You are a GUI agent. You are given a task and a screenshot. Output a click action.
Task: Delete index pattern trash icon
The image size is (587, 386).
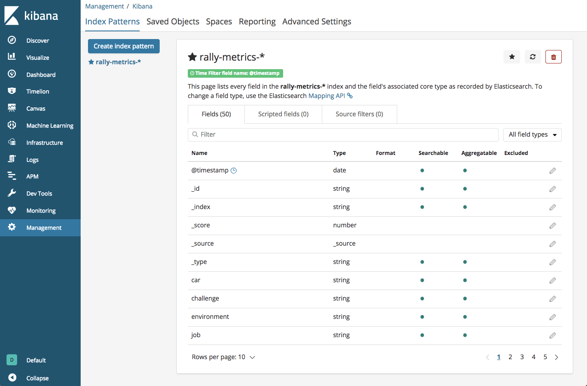[553, 57]
